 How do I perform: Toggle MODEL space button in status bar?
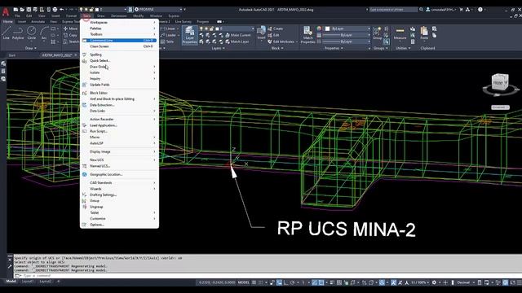(244, 282)
